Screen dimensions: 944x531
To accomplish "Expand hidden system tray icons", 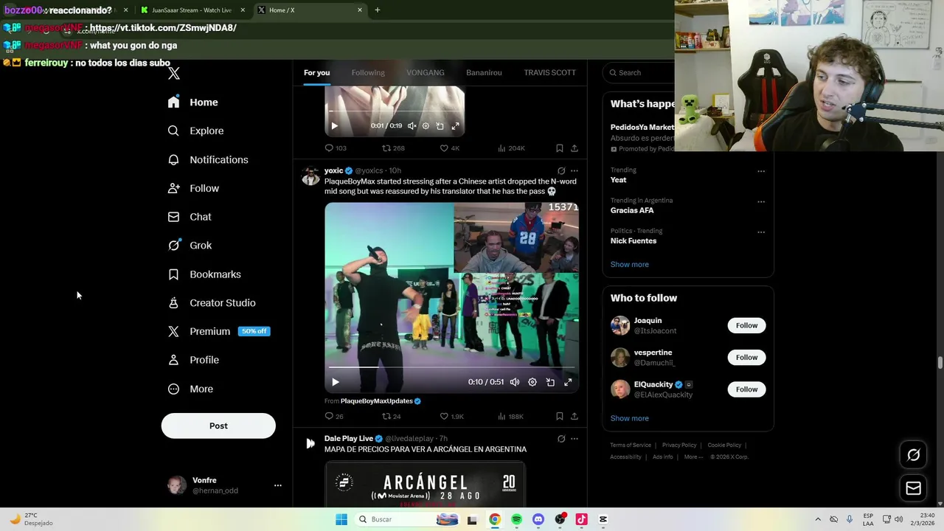I will (x=817, y=519).
